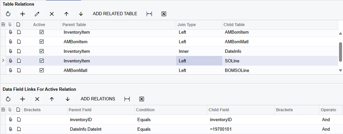The width and height of the screenshot is (343, 134).
Task: Edit the selected table relation
Action: pyautogui.click(x=37, y=14)
